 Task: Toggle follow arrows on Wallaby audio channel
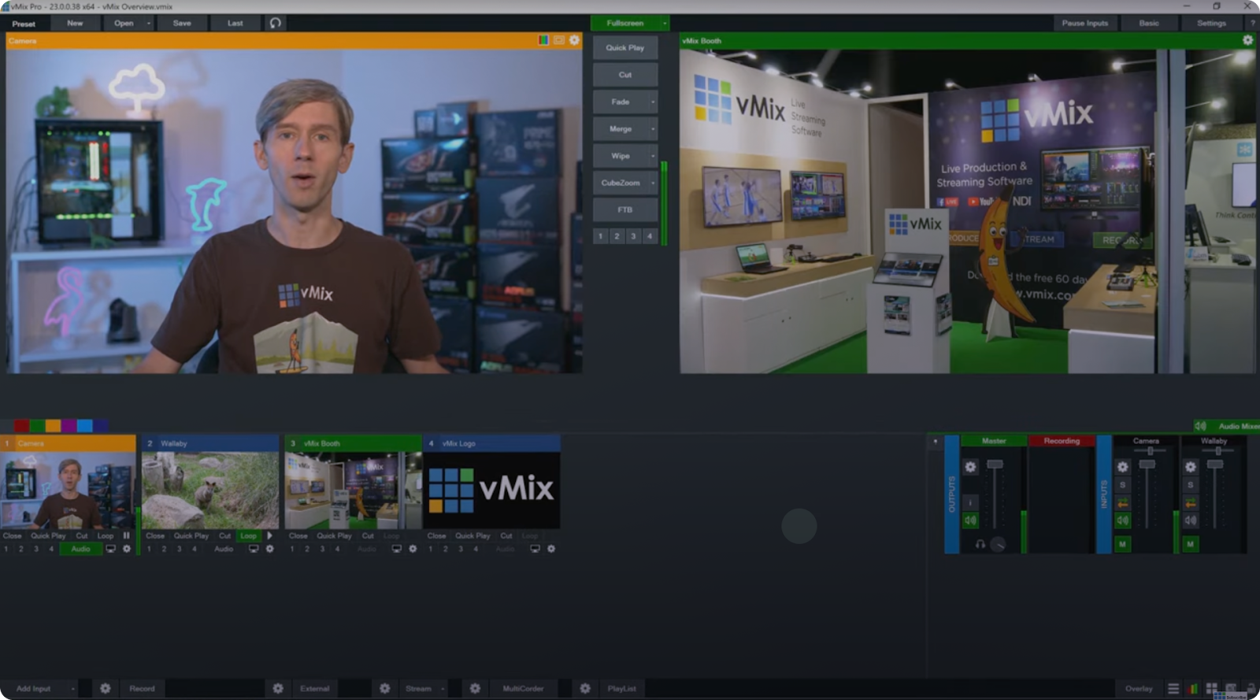(1190, 502)
